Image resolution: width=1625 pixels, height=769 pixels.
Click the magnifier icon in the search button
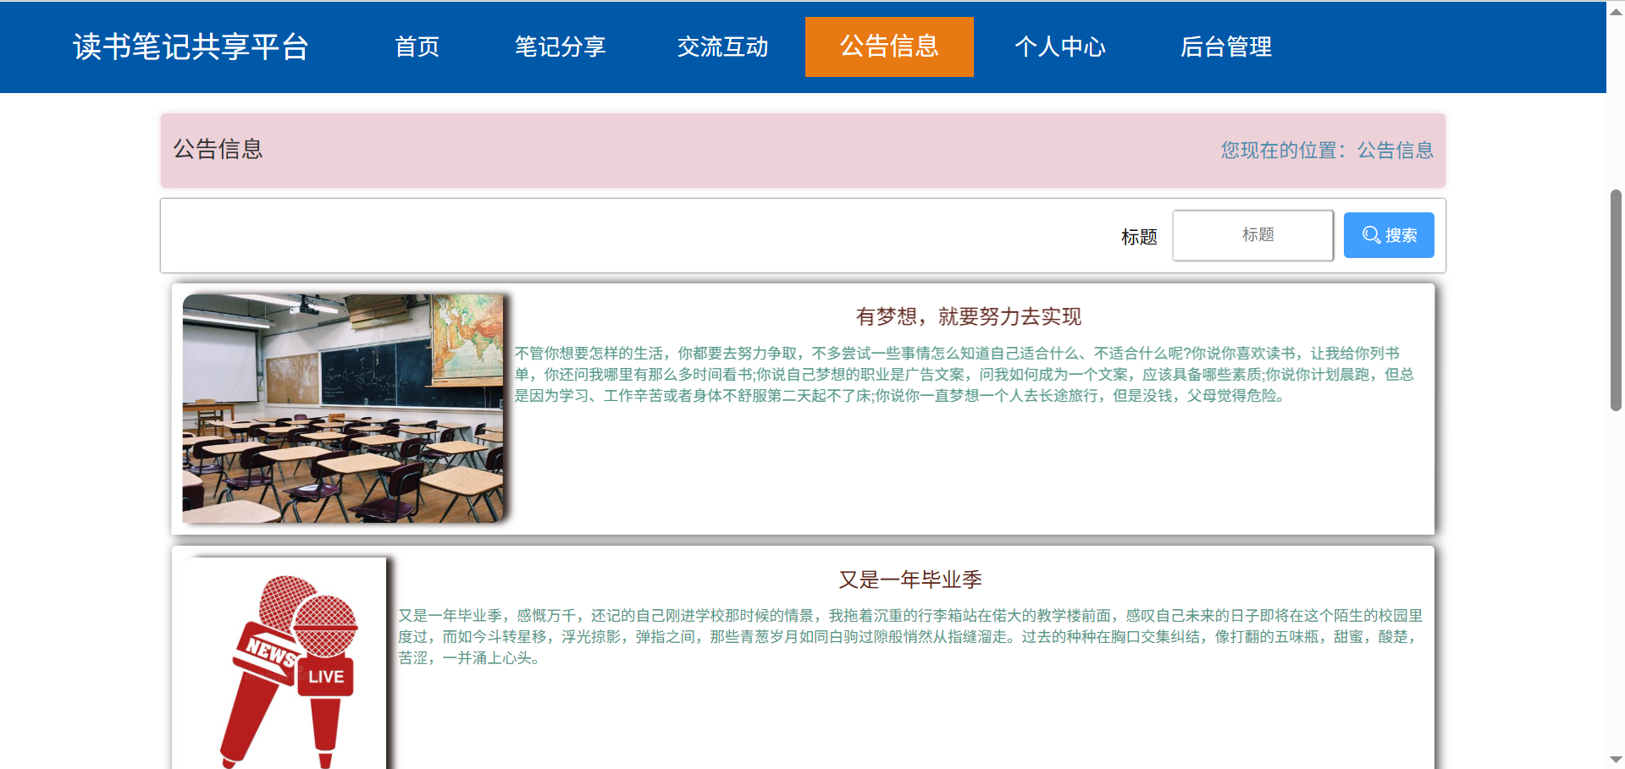[x=1371, y=235]
